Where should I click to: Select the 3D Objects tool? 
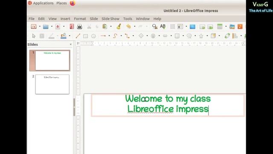click(x=213, y=36)
